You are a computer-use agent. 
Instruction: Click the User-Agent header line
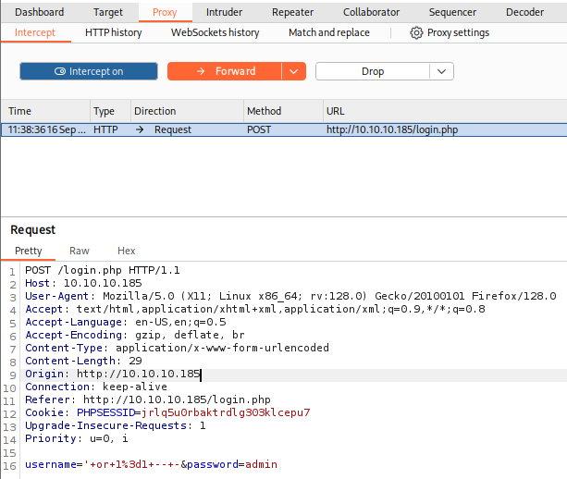point(290,297)
